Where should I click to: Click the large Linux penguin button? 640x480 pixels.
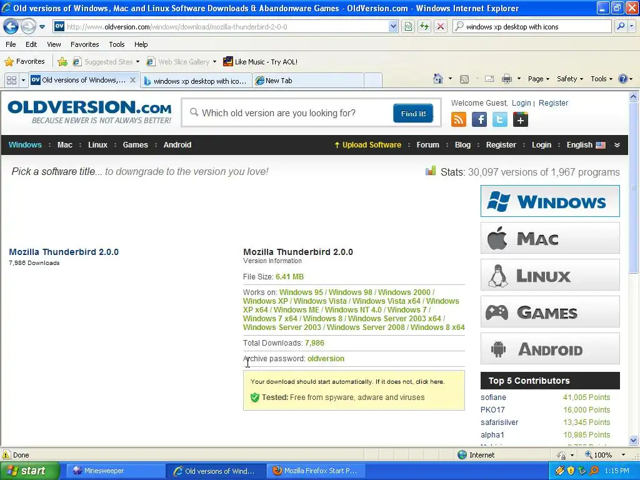550,275
